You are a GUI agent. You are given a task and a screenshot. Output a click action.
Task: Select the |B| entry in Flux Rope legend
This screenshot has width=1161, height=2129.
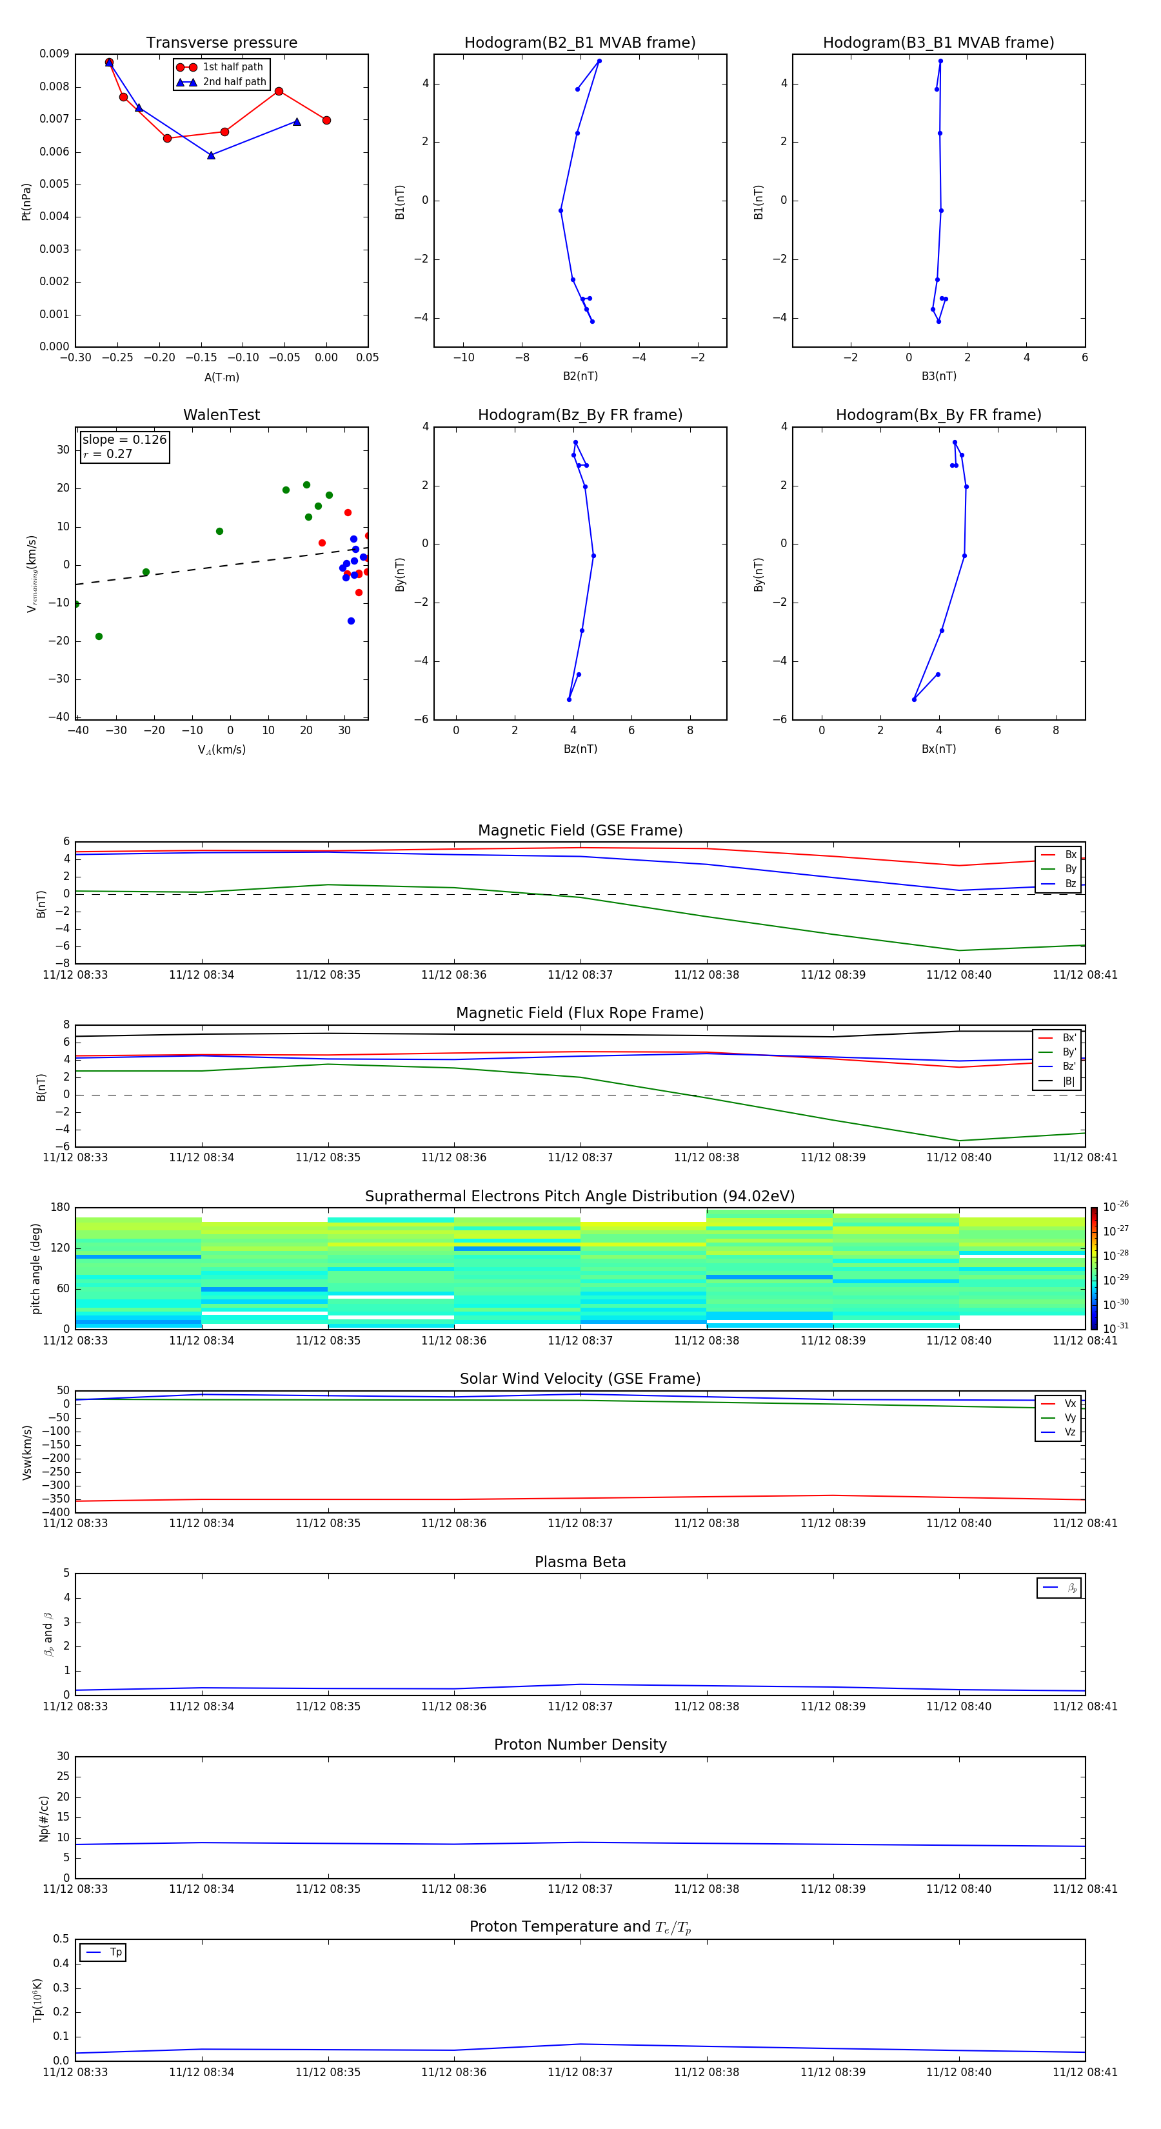[1058, 1081]
